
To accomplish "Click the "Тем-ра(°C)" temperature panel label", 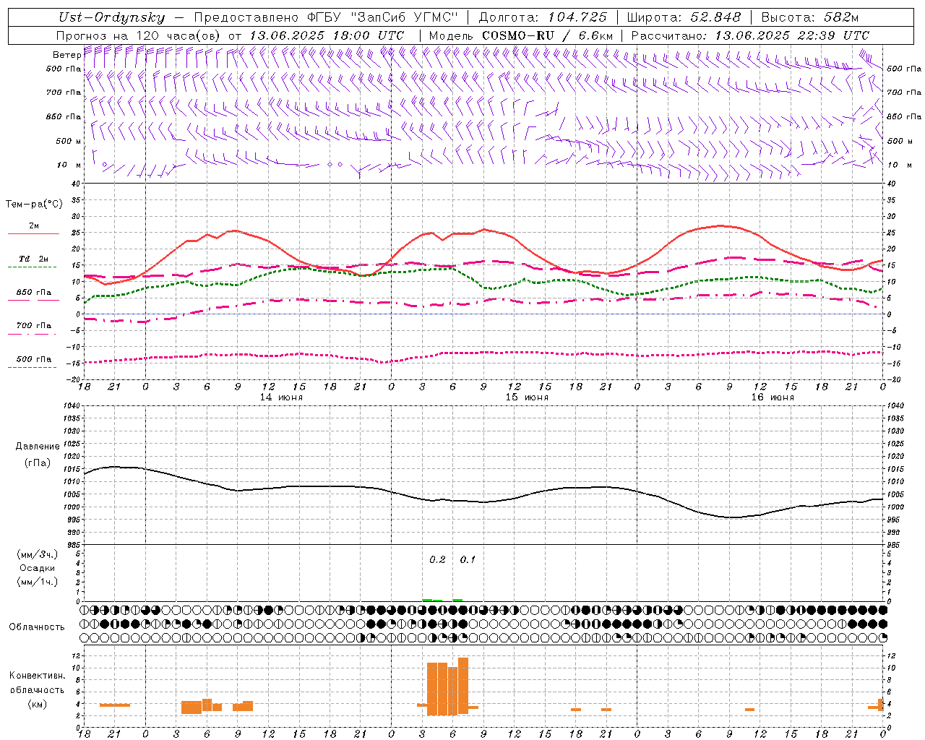I will point(34,205).
